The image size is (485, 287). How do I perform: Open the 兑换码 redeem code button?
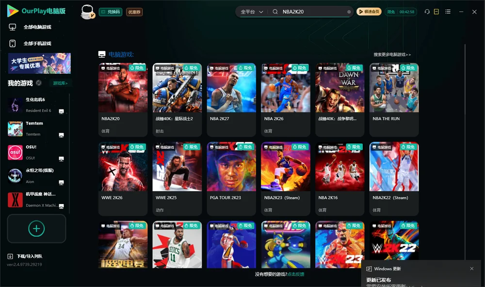coord(111,12)
